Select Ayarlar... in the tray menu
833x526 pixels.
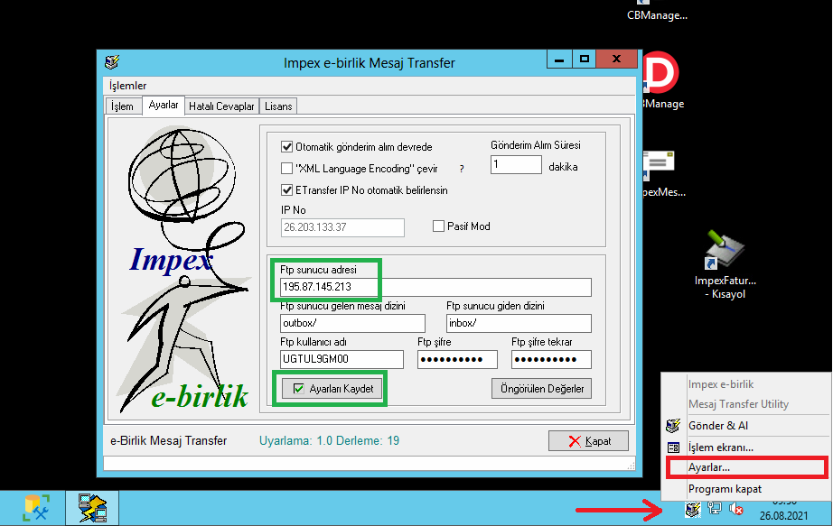pos(746,467)
